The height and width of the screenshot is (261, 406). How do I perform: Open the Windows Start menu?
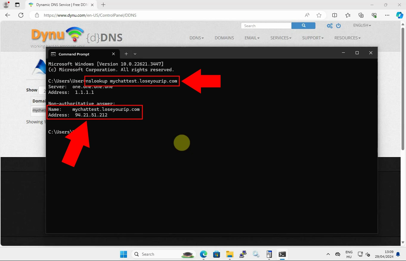(123, 254)
